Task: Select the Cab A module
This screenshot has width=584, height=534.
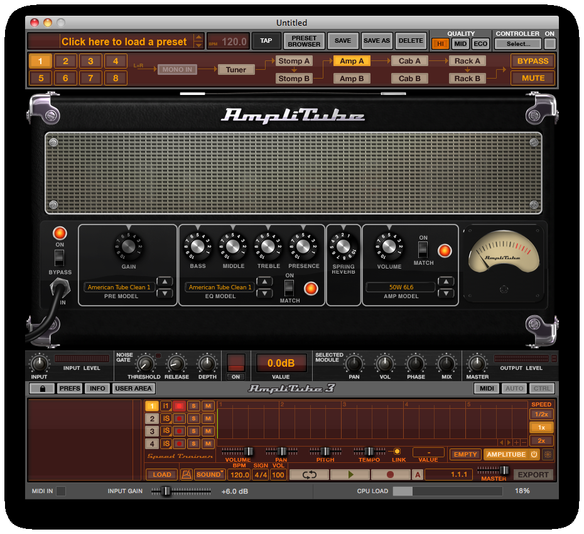Action: [409, 61]
